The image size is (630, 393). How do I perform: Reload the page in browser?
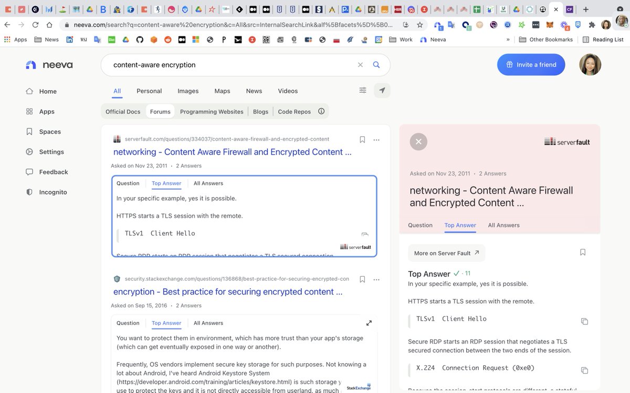pos(35,25)
